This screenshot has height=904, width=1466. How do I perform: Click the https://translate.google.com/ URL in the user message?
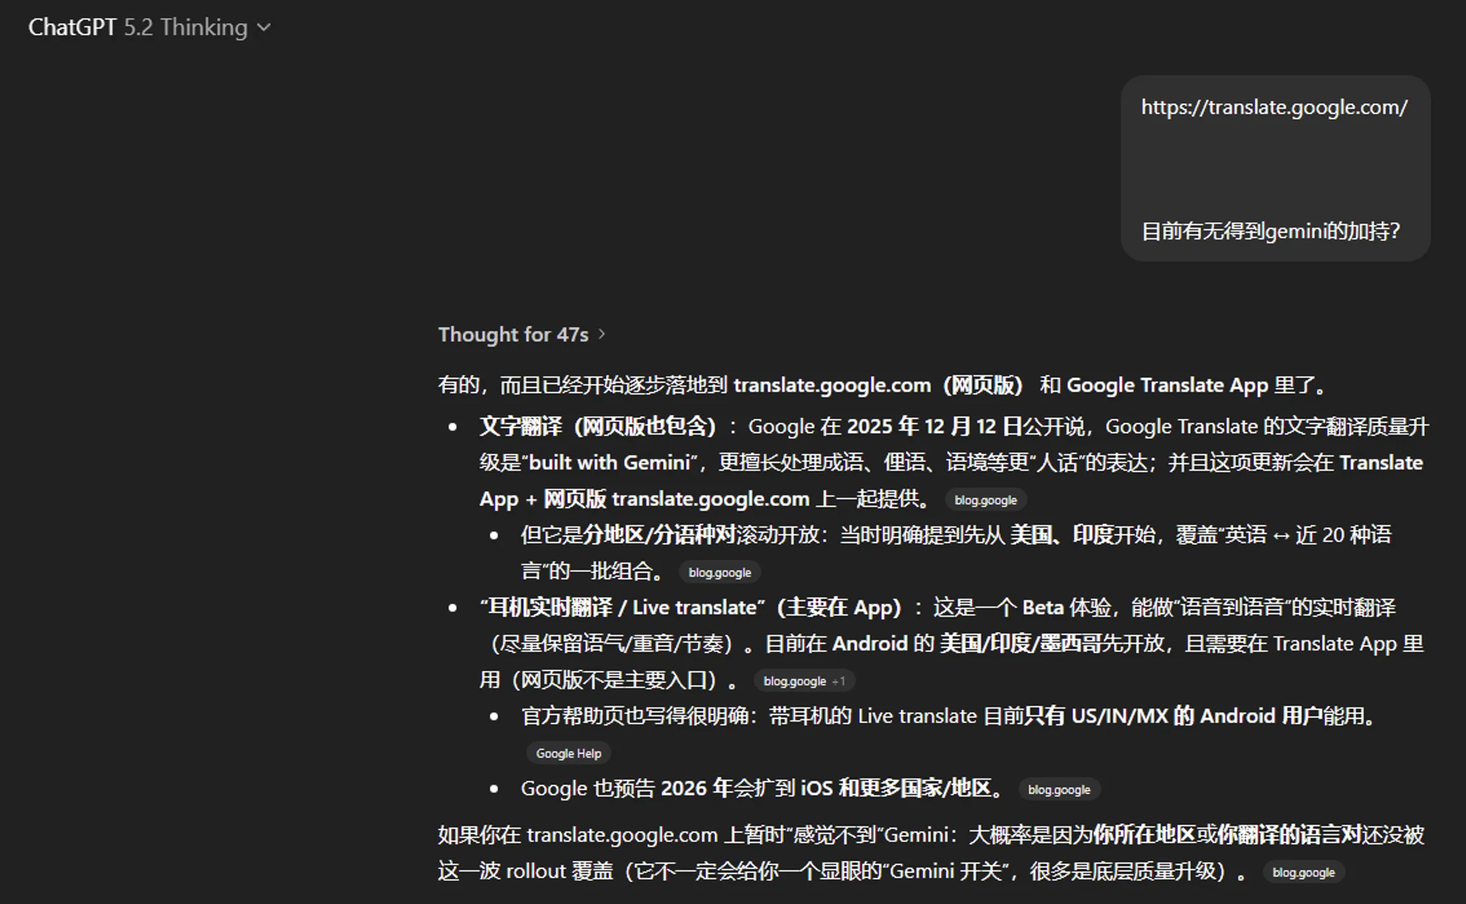click(x=1273, y=107)
